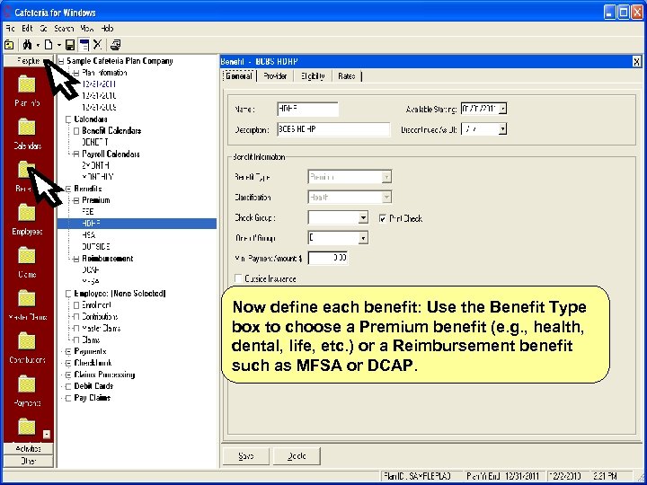Open the Help menu

click(107, 29)
